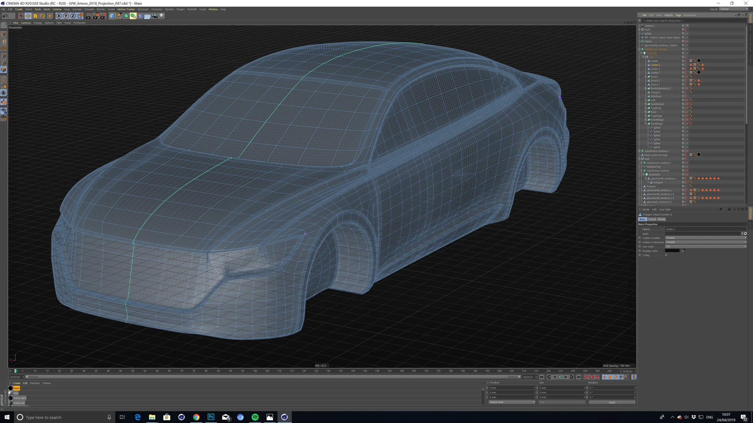Click the Apply button in coordinates panel
This screenshot has height=423, width=753.
tap(612, 402)
